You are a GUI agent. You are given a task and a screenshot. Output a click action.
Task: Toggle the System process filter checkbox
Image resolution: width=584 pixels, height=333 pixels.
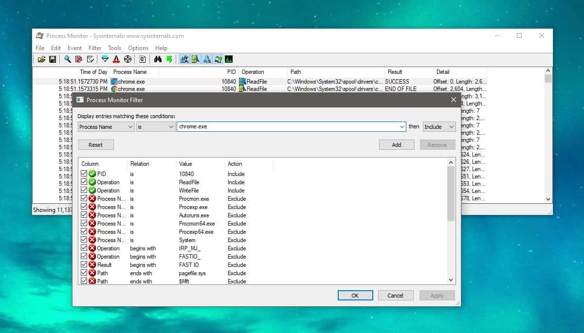[x=84, y=240]
